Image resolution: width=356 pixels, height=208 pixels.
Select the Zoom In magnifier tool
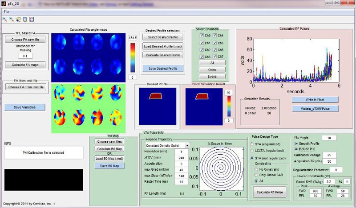4,19
